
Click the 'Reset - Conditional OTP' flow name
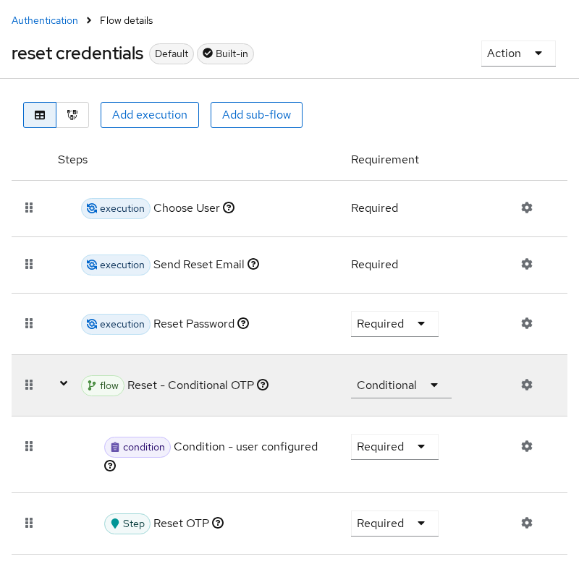click(x=190, y=385)
